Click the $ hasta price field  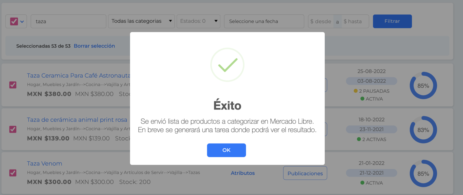tap(355, 21)
